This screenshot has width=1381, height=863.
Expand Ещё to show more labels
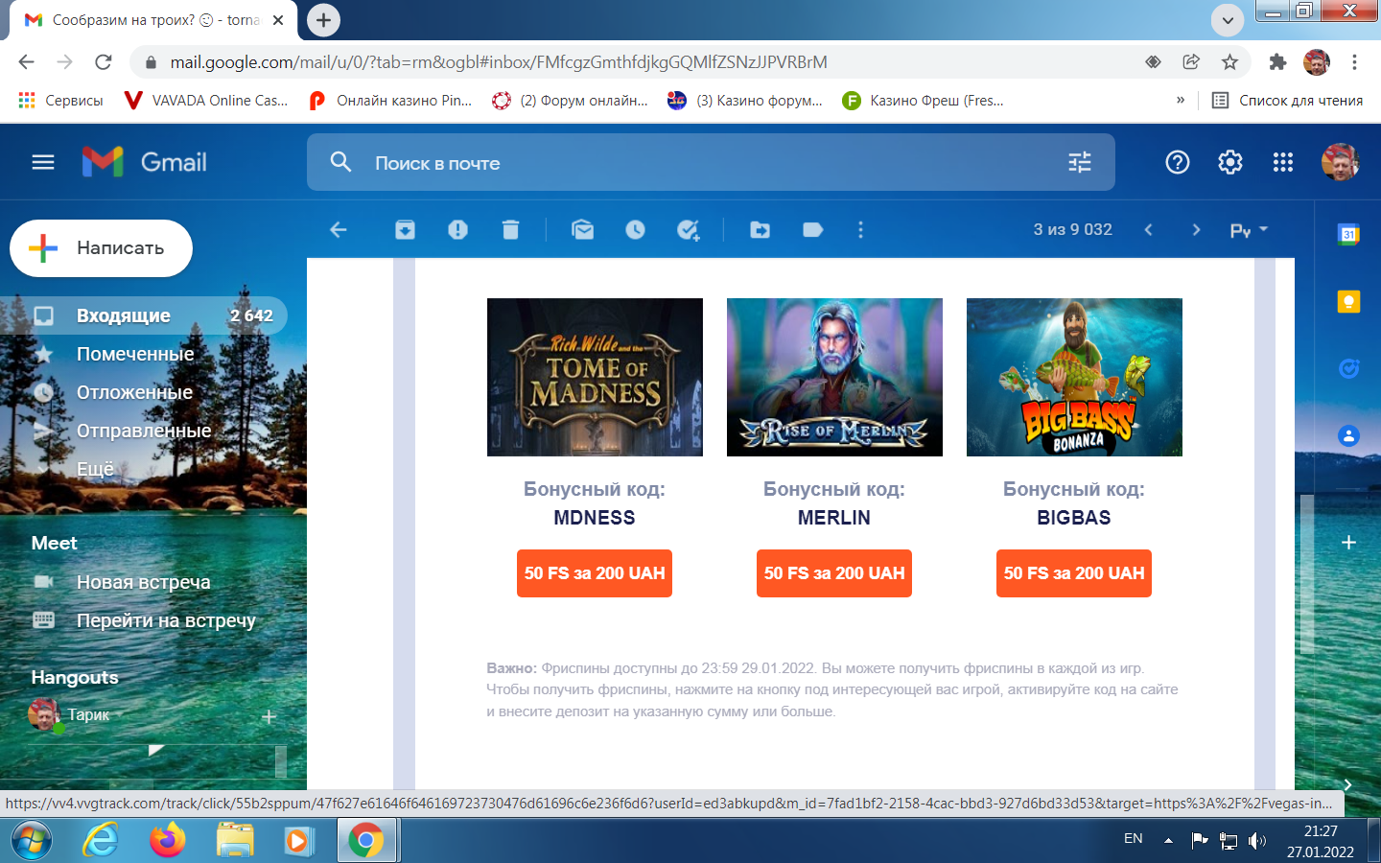coord(95,469)
